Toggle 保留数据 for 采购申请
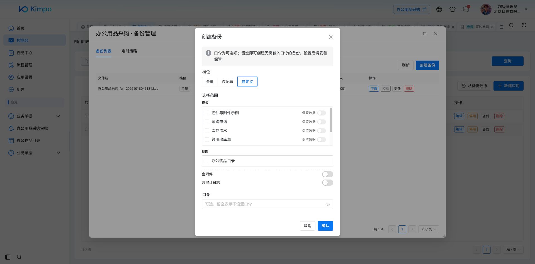Image resolution: width=535 pixels, height=264 pixels. (x=322, y=122)
